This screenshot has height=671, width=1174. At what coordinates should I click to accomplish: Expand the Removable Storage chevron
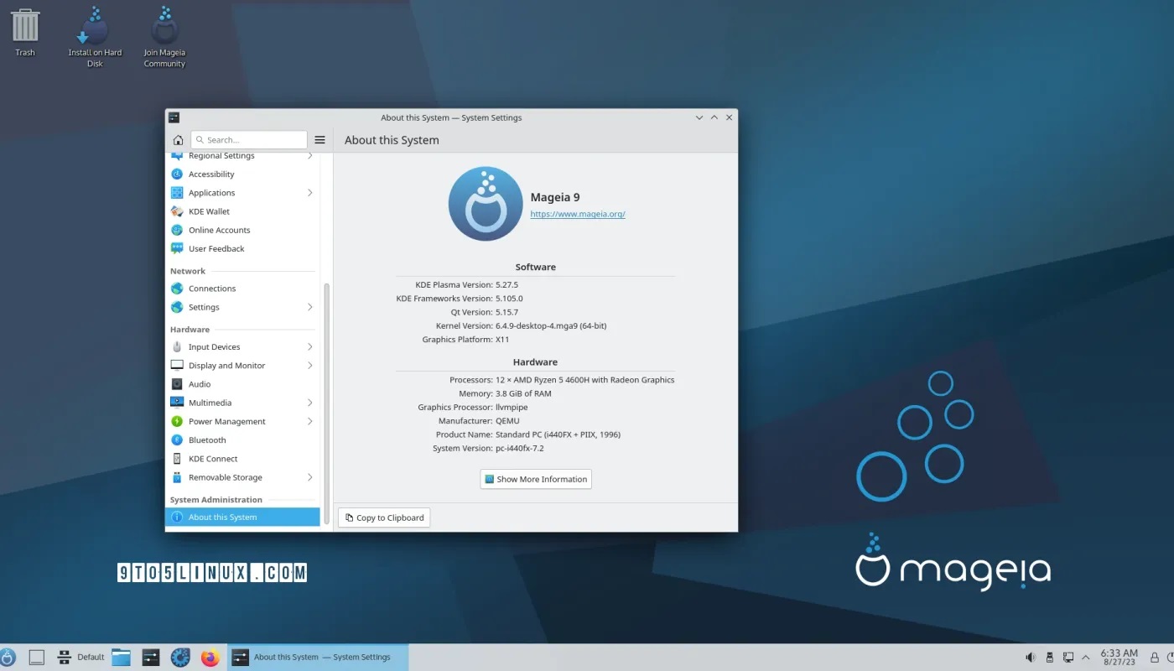coord(309,477)
